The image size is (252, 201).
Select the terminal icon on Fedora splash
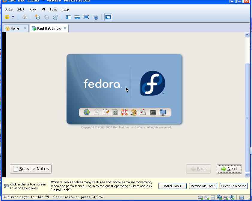point(153,112)
